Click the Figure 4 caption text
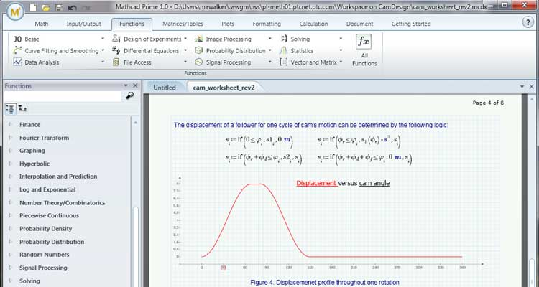Viewport: 539px width, 287px height. [325, 283]
